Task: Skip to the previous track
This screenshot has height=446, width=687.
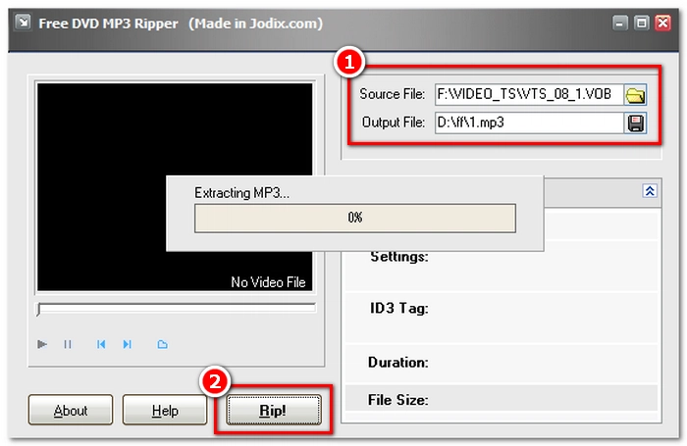Action: (x=101, y=344)
